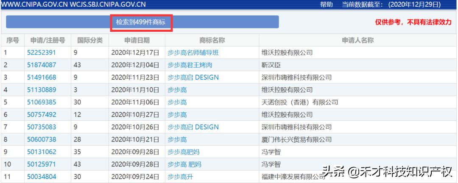Open trademark 步步高名师辅导班

pyautogui.click(x=193, y=53)
